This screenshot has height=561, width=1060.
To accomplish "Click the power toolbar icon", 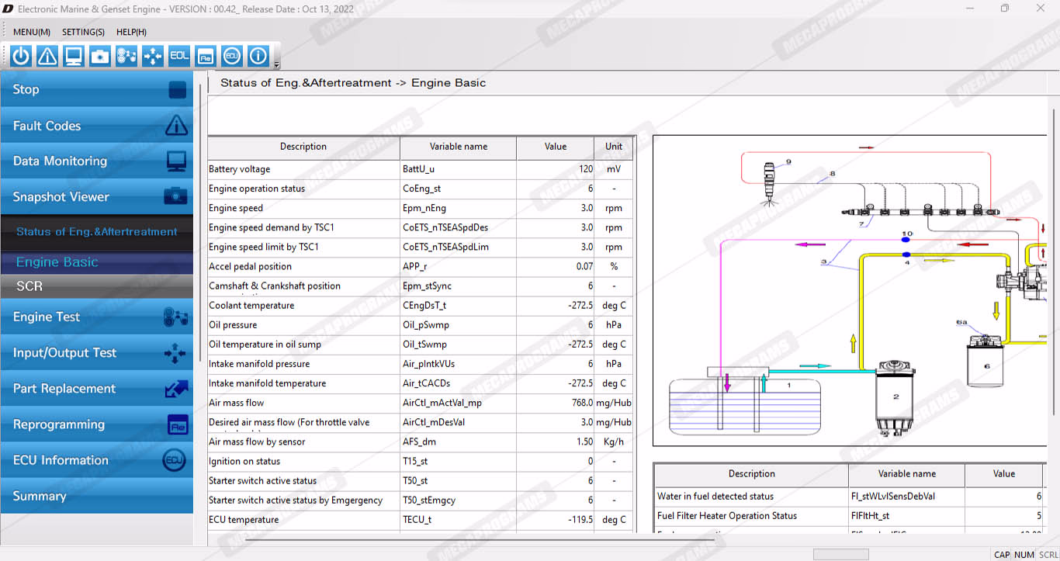I will (21, 56).
